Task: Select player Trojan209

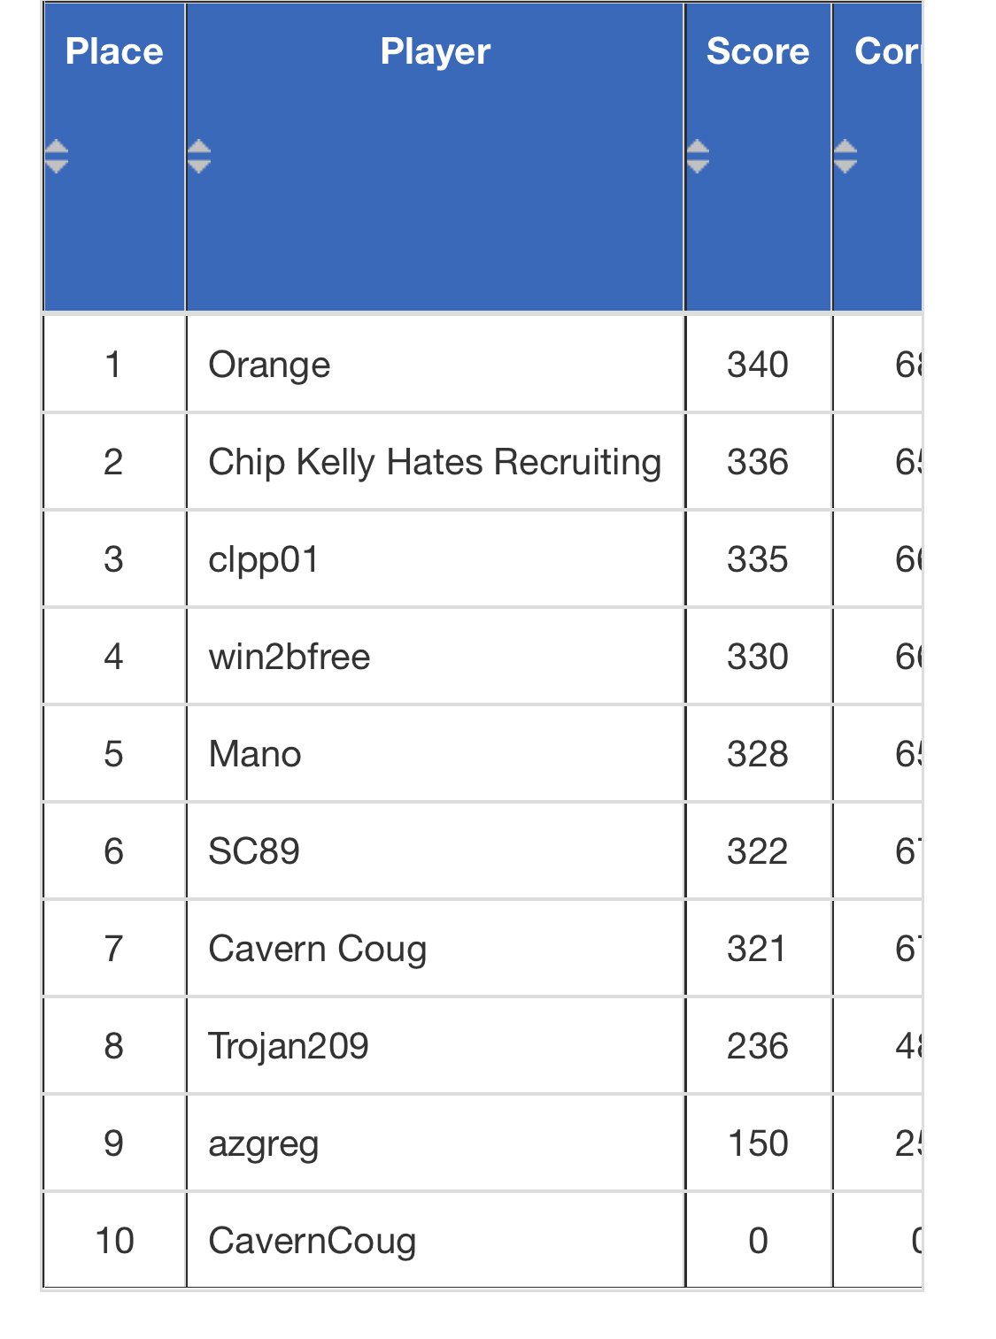Action: coord(289,1046)
